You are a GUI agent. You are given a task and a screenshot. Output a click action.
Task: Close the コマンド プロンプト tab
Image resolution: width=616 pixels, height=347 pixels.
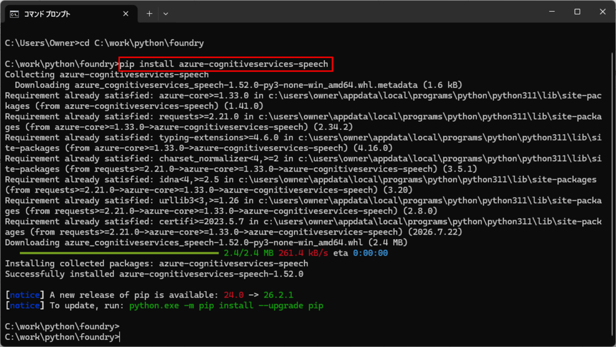pos(126,14)
